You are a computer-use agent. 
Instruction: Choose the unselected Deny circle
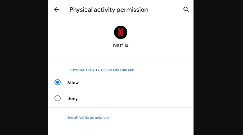[x=58, y=99]
